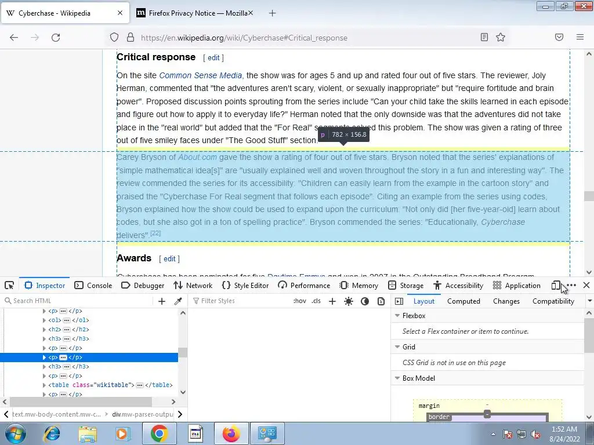Pick an element from the page icon

(x=9, y=285)
